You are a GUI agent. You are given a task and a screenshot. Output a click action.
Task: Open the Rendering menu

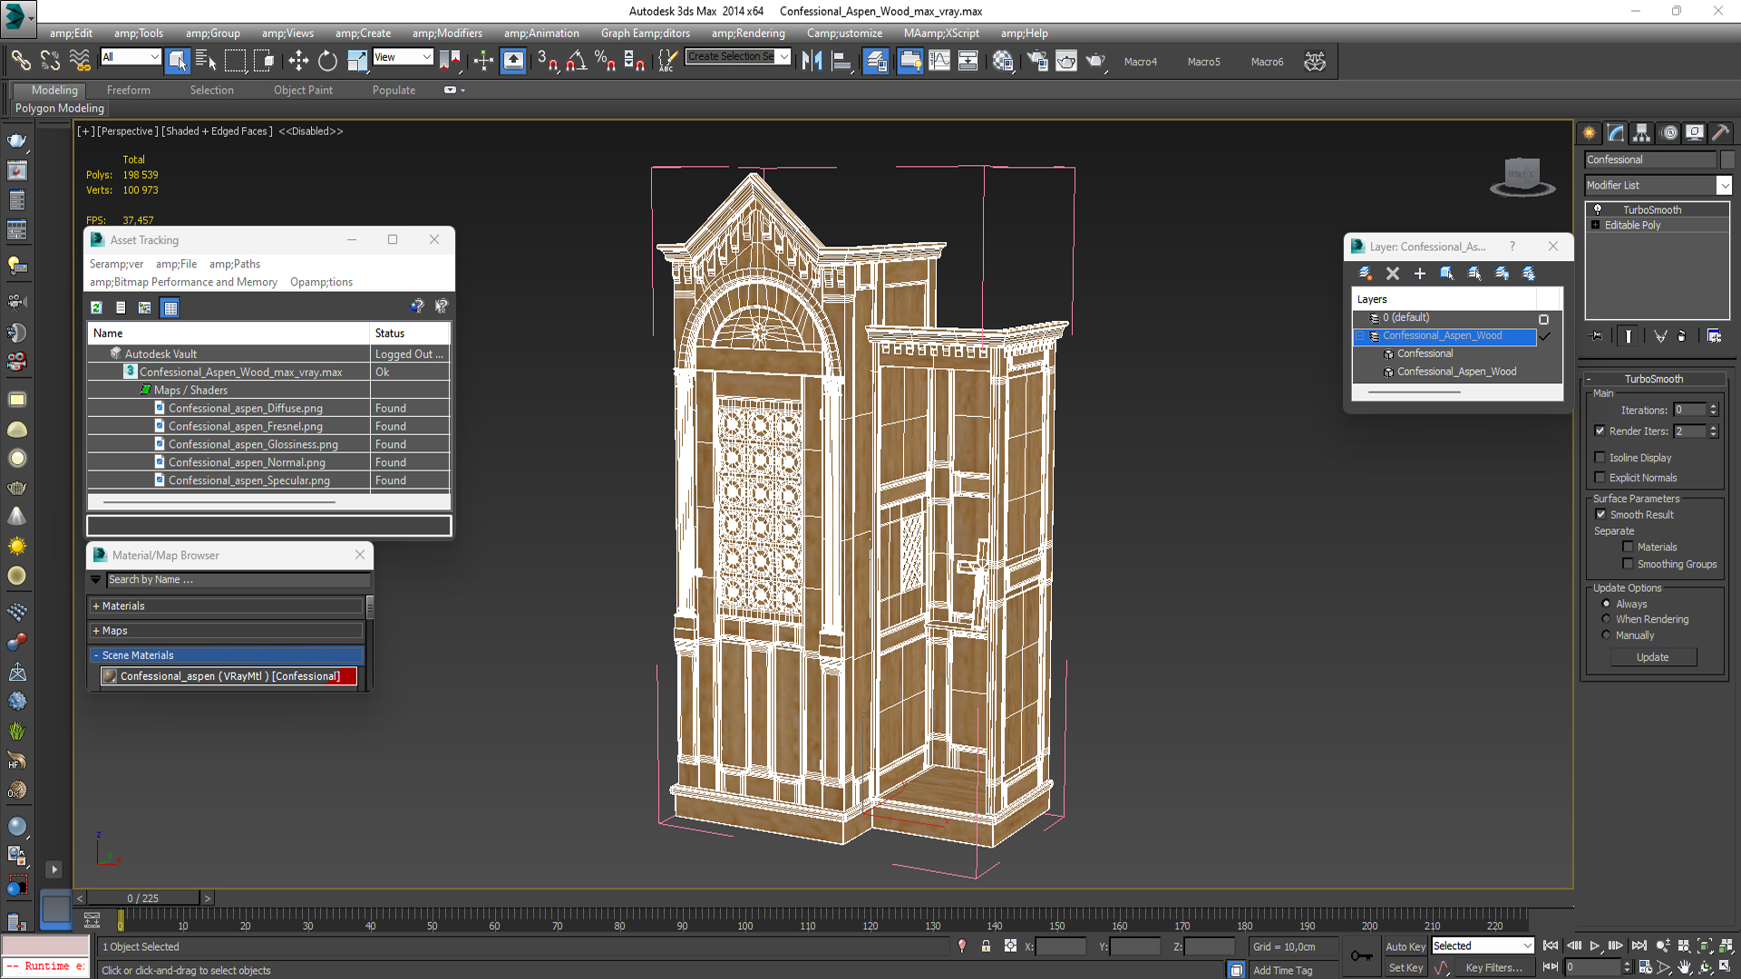(x=748, y=33)
